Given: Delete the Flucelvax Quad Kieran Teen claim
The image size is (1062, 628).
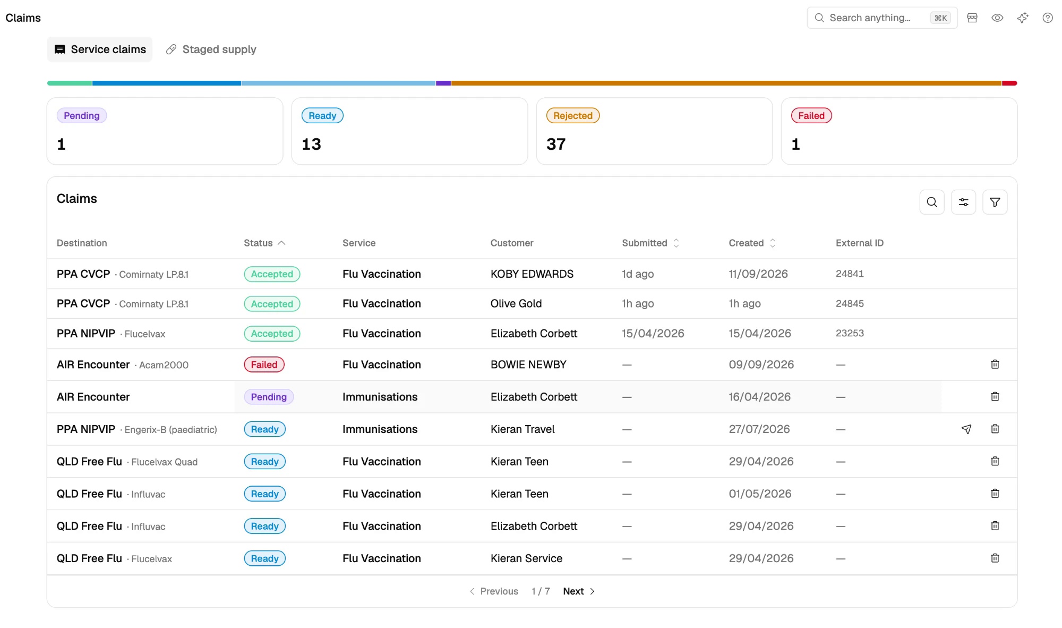Looking at the screenshot, I should 995,461.
